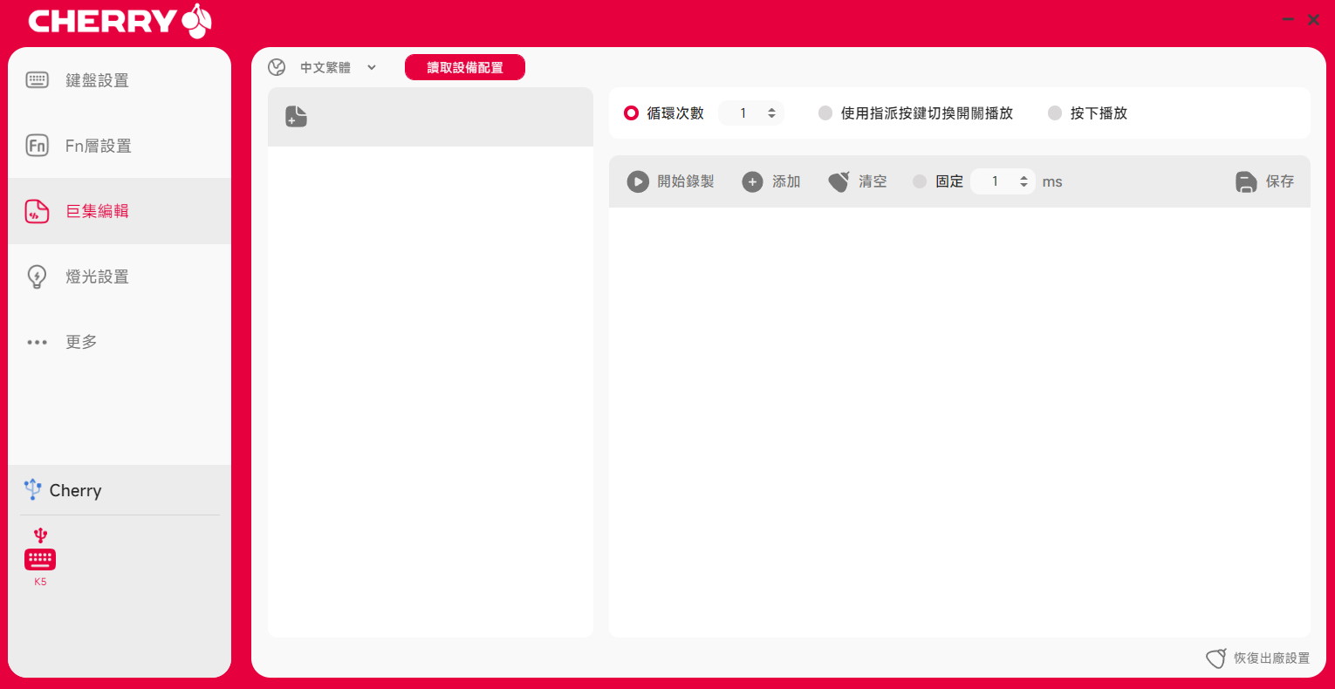Click the CHERRY logo in the title bar
The width and height of the screenshot is (1335, 689).
coord(120,21)
